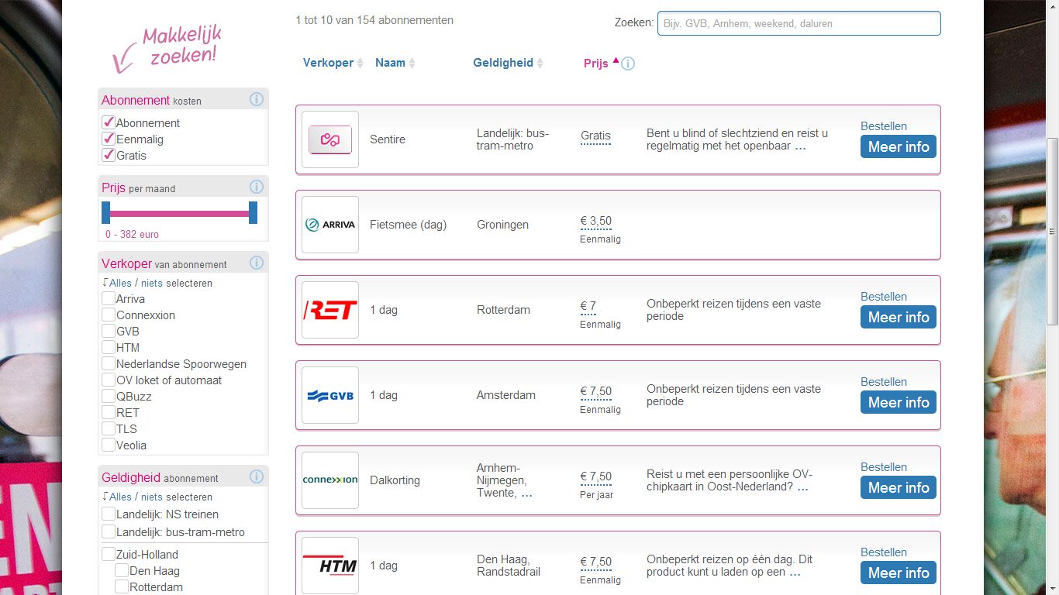Open info icon for Abonnement kosten filter
Viewport: 1059px width, 595px height.
[257, 99]
